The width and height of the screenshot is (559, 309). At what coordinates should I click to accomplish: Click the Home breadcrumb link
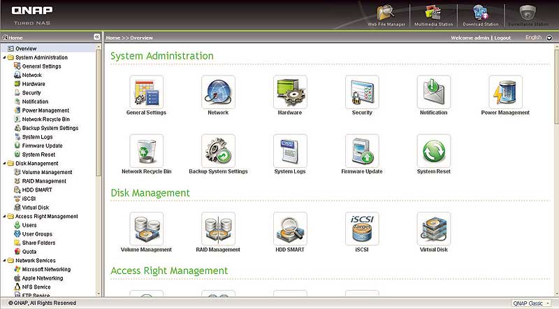pyautogui.click(x=113, y=38)
